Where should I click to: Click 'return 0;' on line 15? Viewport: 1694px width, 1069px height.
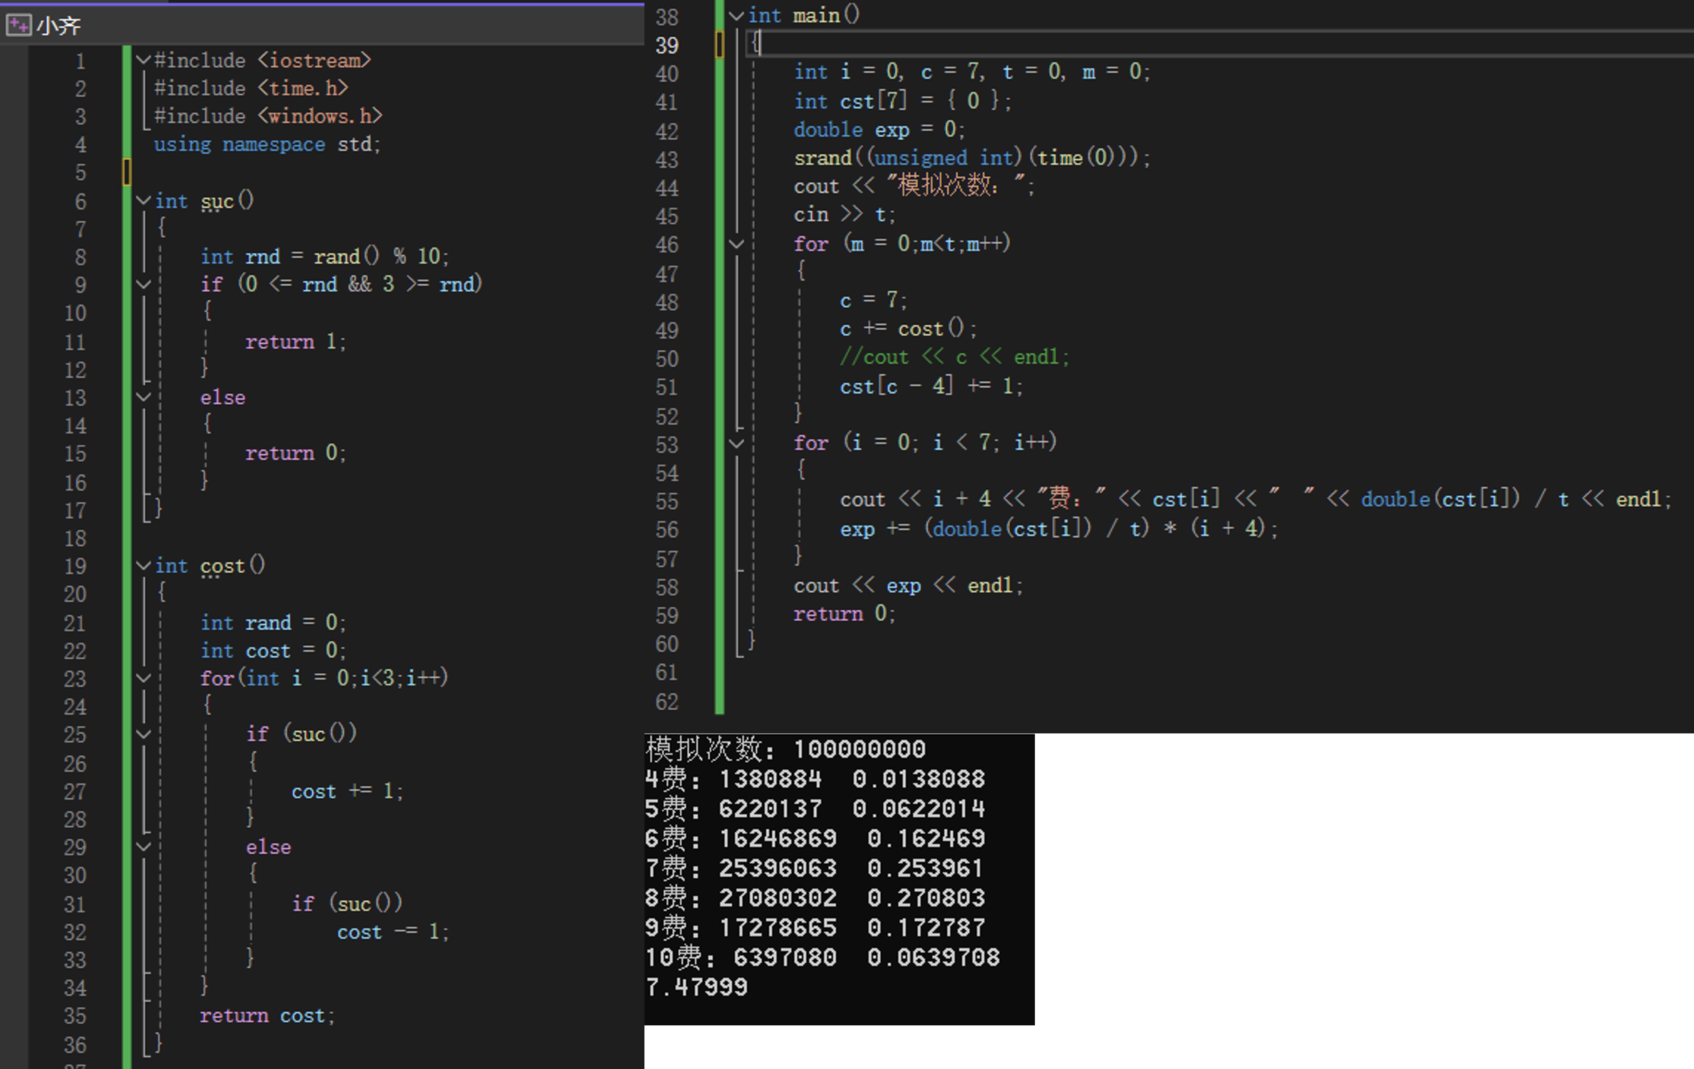click(x=295, y=453)
